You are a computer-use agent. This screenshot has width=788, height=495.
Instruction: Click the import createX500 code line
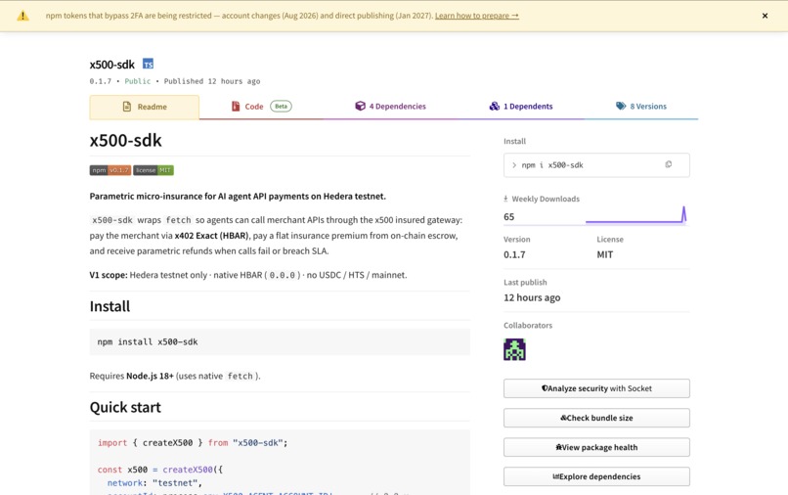[193, 443]
